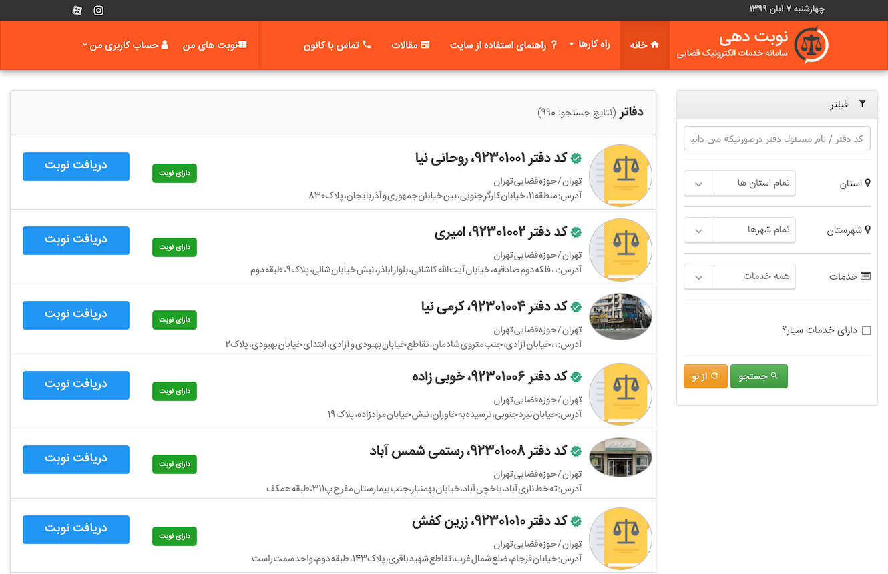Expand the راه کارها menu
The width and height of the screenshot is (888, 574).
[x=590, y=45]
